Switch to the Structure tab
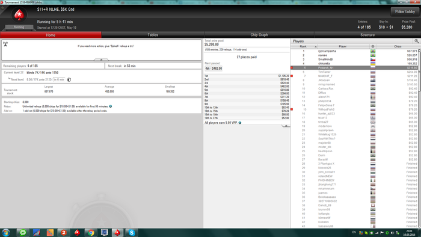The width and height of the screenshot is (421, 237). 367,35
